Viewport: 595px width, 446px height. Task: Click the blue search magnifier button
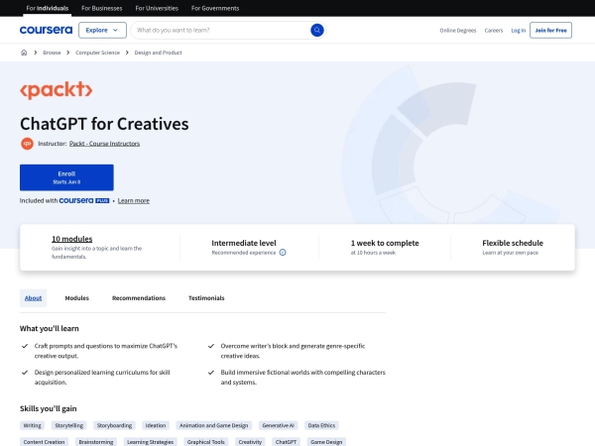pyautogui.click(x=317, y=31)
